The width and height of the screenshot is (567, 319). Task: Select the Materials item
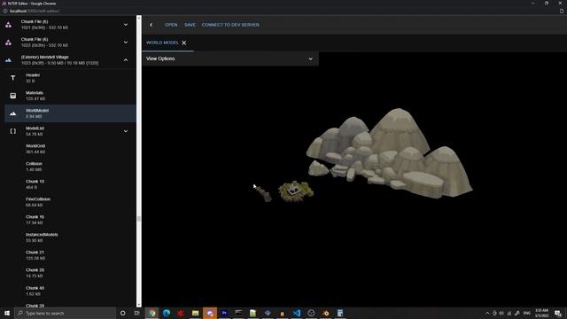(70, 96)
